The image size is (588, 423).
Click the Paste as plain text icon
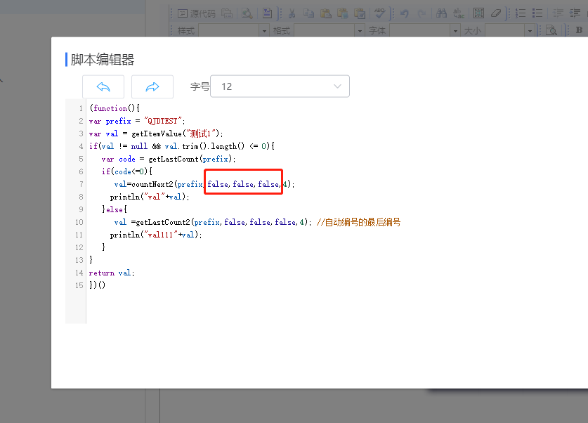(342, 13)
